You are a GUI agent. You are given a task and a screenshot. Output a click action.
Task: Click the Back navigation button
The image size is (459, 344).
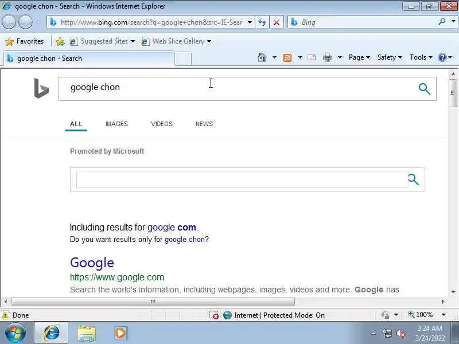[9, 22]
